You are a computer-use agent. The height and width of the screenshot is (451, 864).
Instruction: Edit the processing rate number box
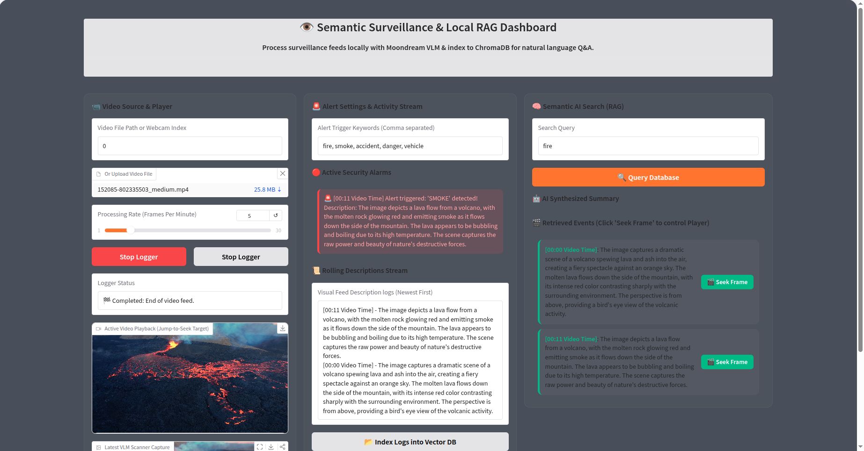pyautogui.click(x=253, y=215)
